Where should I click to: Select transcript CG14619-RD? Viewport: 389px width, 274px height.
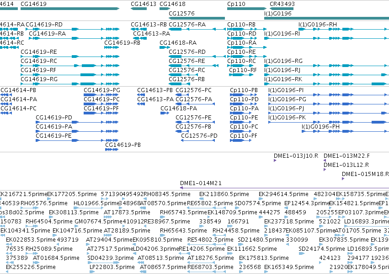pyautogui.click(x=44, y=25)
